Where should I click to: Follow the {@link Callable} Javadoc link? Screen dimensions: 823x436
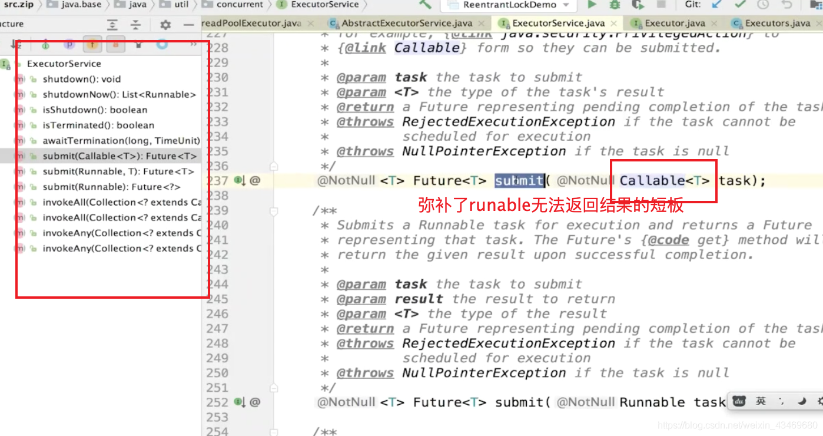tap(428, 48)
